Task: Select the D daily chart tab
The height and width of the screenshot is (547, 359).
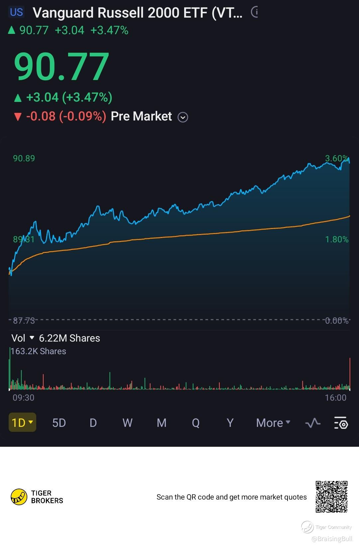Action: pos(93,423)
